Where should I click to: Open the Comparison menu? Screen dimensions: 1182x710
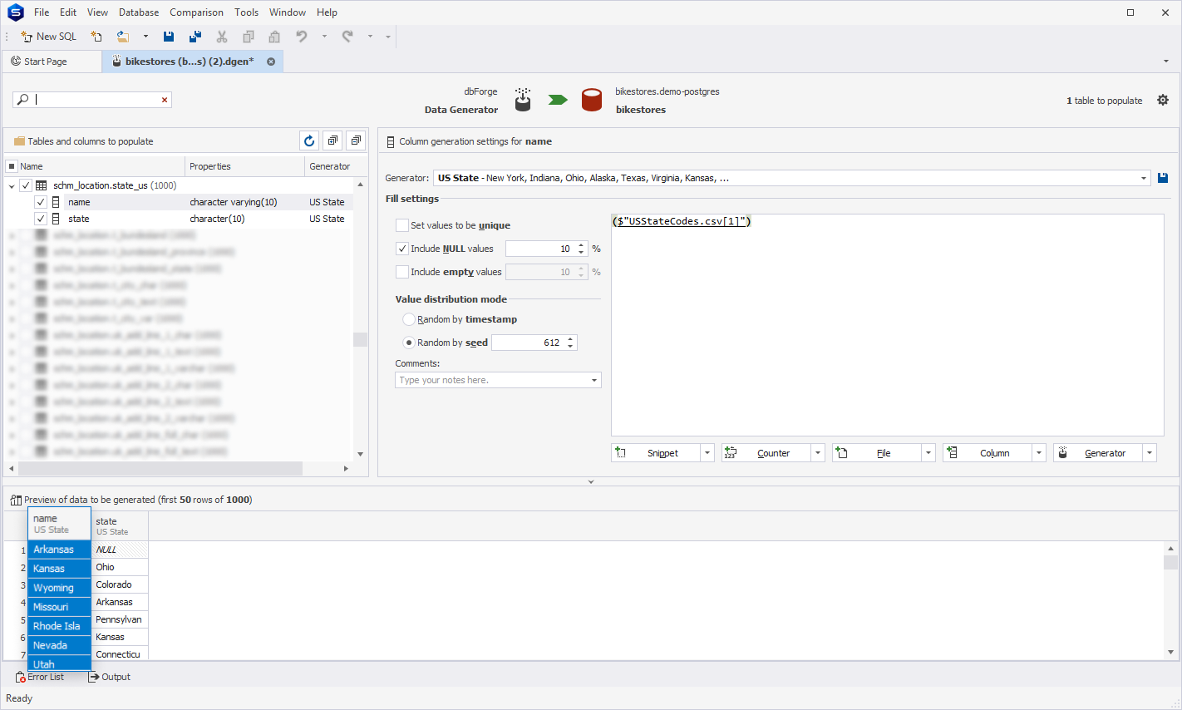pyautogui.click(x=196, y=12)
